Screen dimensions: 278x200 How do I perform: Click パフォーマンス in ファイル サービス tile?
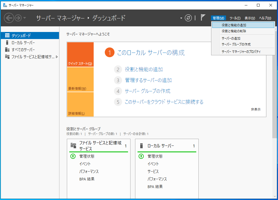click(89, 172)
